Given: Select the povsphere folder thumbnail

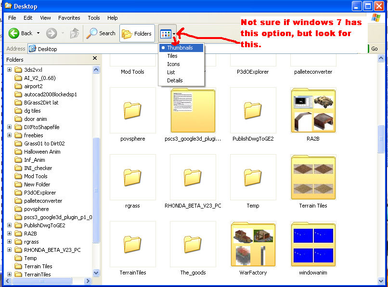Looking at the screenshot, I should tap(133, 110).
